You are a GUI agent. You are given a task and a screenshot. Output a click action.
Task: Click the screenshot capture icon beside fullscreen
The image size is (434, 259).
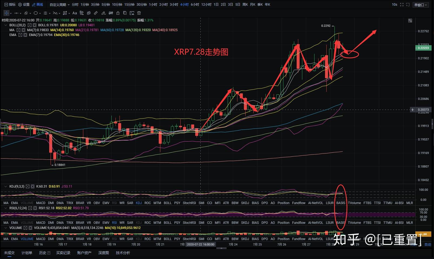click(408, 5)
